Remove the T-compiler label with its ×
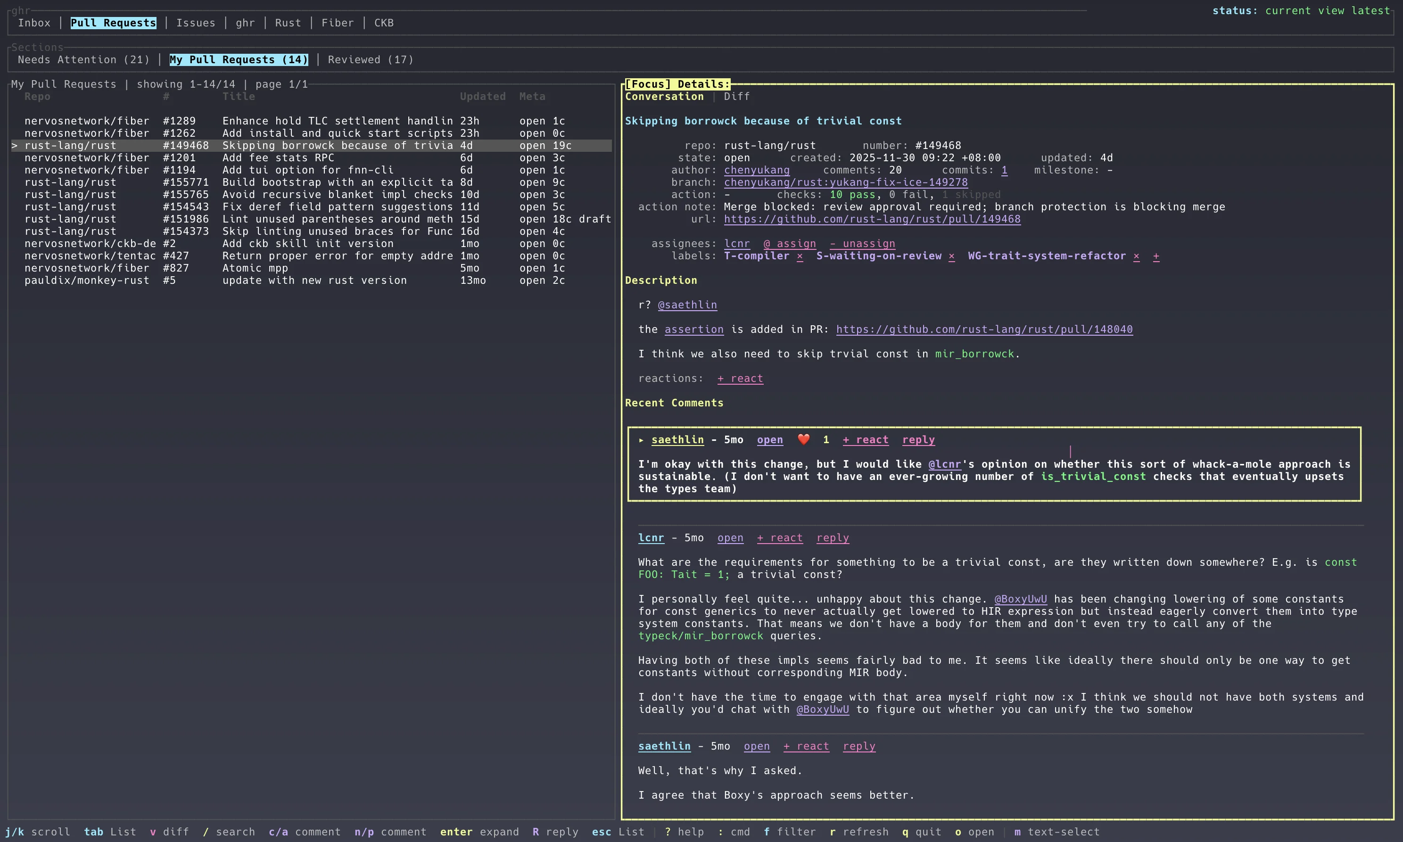Viewport: 1403px width, 842px height. (800, 256)
